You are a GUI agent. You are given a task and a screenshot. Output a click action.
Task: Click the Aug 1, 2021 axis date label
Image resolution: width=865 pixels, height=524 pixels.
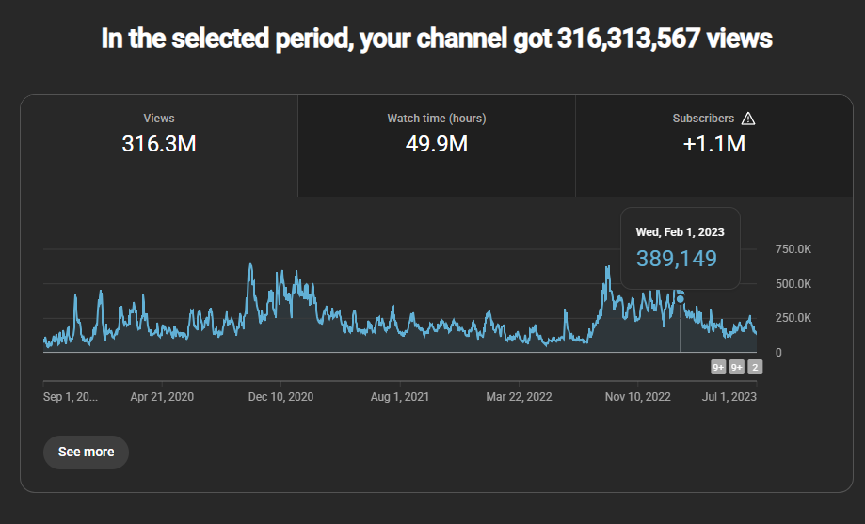400,397
